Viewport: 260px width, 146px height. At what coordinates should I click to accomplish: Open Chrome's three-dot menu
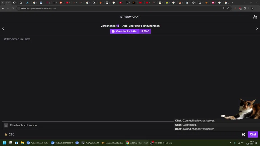(x=257, y=8)
